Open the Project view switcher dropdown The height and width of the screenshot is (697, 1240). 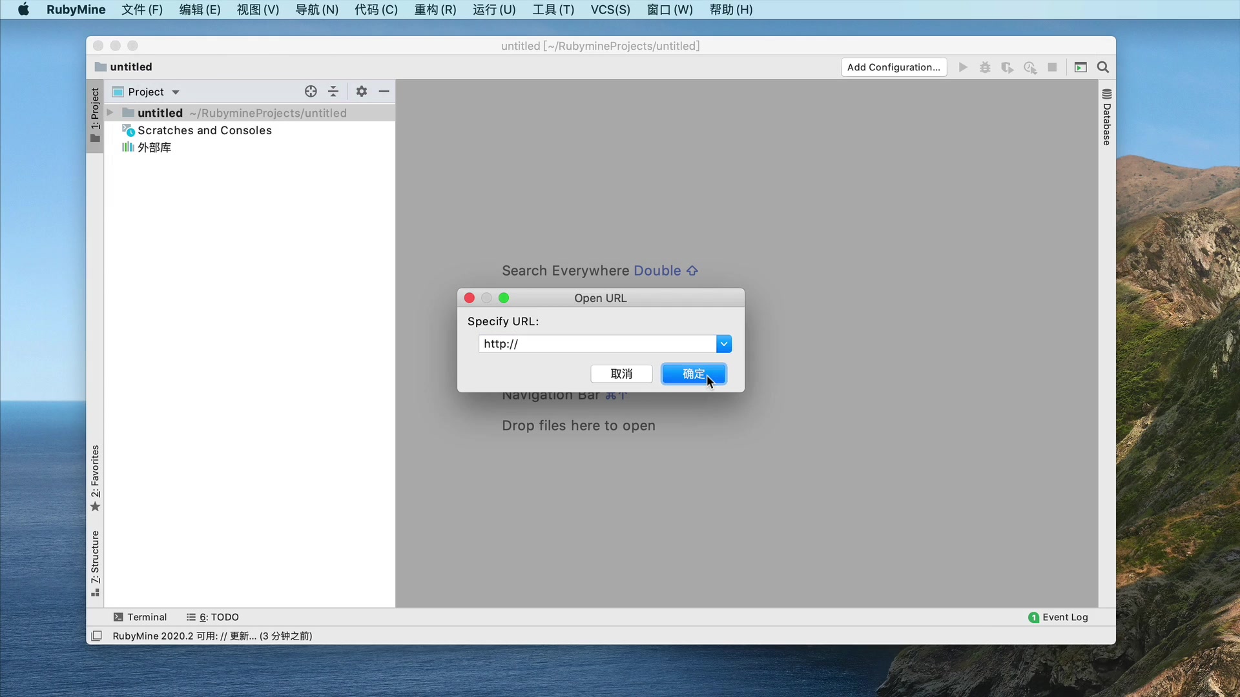pos(176,92)
